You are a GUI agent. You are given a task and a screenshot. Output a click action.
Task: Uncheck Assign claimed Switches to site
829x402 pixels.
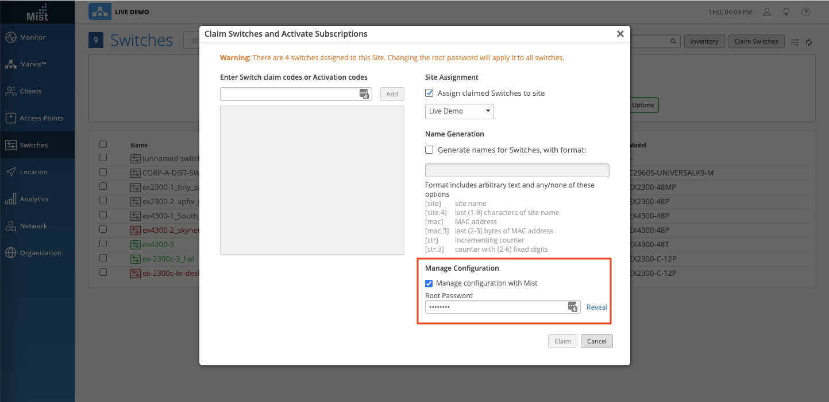tap(429, 93)
